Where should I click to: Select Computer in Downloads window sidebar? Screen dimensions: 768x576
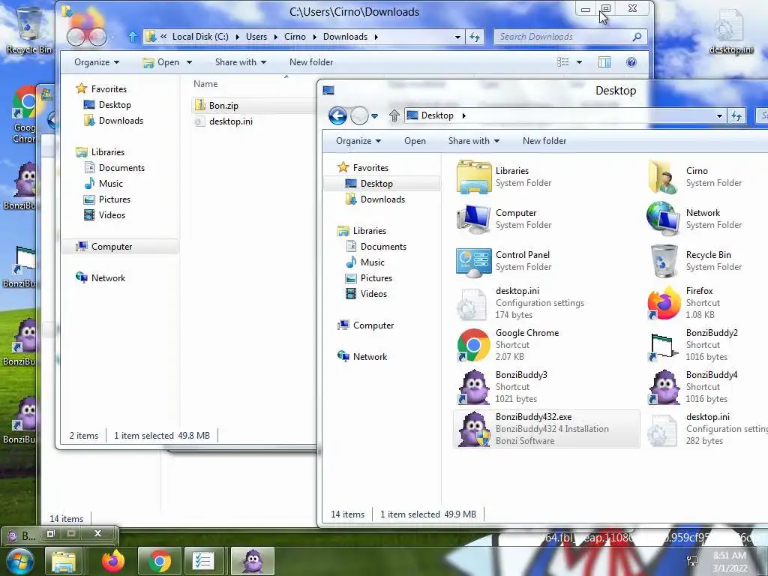coord(120,246)
